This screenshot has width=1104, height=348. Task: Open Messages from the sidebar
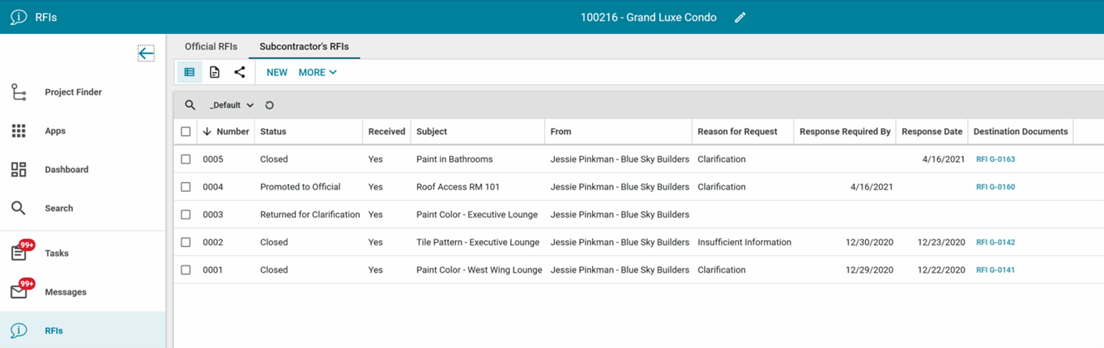(x=65, y=292)
